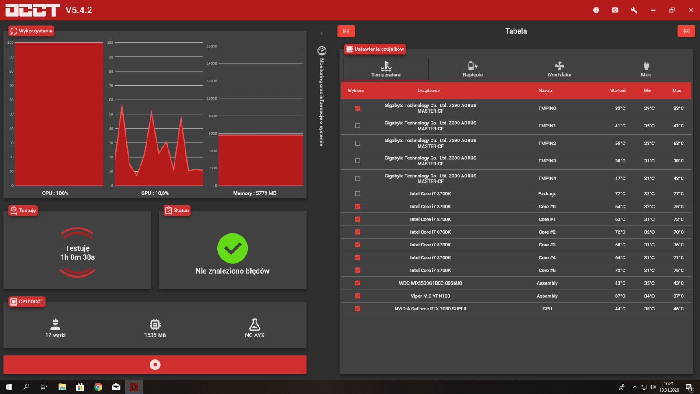Click the red layout button left of Tabela
The width and height of the screenshot is (700, 394).
point(346,31)
